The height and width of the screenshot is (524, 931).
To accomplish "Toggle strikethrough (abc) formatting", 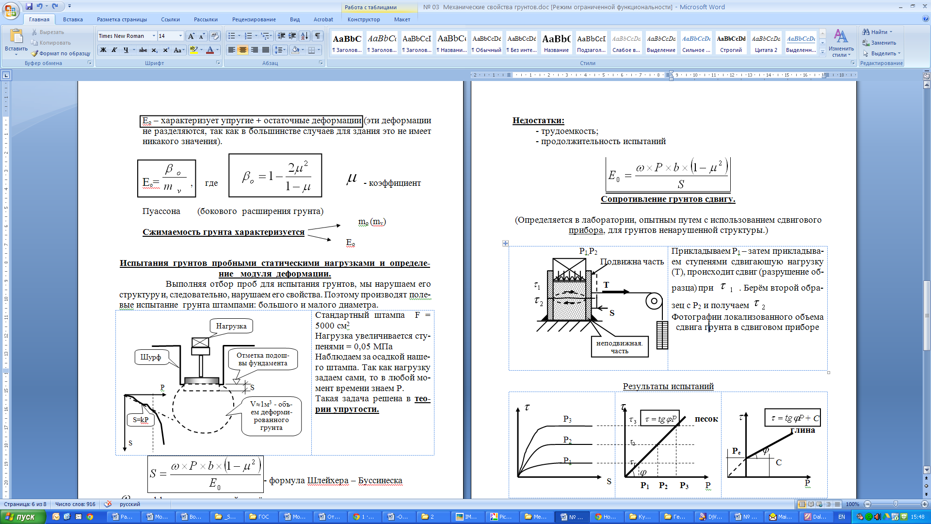I will tap(143, 50).
